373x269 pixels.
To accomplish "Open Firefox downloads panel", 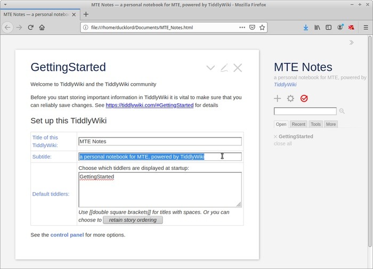I will [x=306, y=28].
